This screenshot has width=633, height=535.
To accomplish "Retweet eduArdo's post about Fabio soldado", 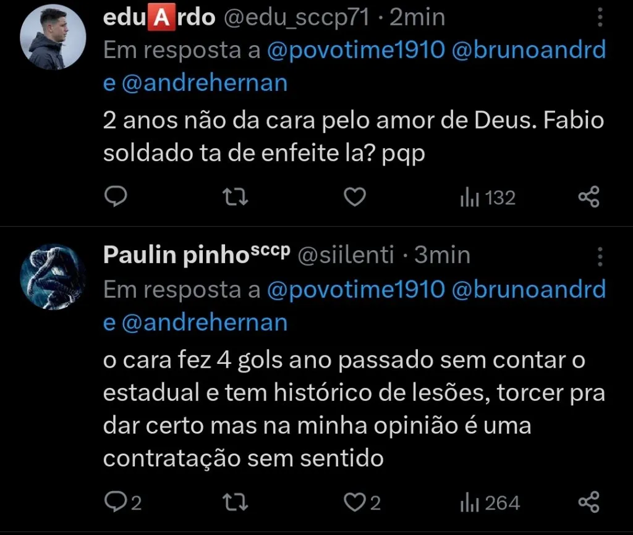I will pyautogui.click(x=234, y=196).
